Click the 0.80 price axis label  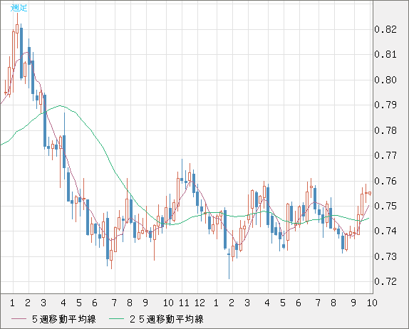[x=385, y=80]
